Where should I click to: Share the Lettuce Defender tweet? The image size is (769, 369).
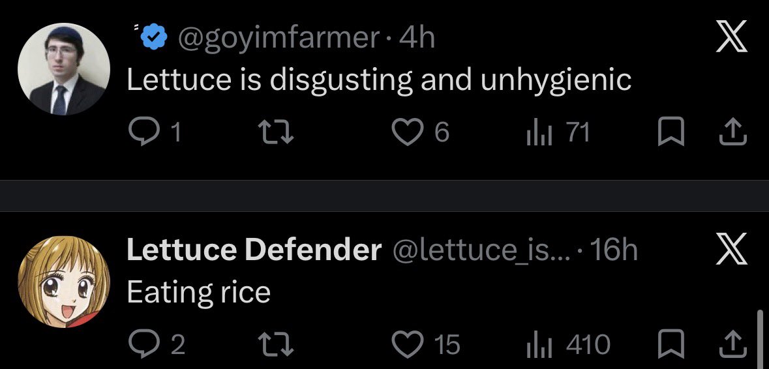click(x=732, y=344)
